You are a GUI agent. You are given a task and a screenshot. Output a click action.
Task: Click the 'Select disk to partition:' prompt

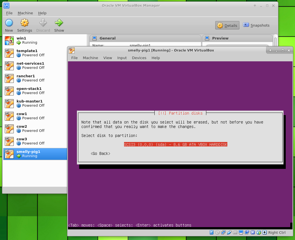(109, 136)
